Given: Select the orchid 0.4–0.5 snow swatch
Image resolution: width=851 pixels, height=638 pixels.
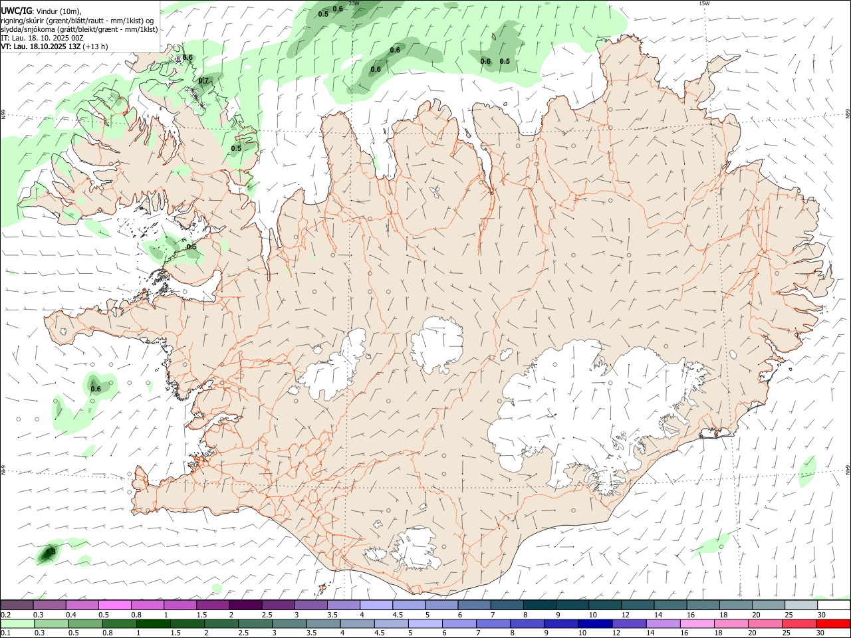Looking at the screenshot, I should point(82,605).
